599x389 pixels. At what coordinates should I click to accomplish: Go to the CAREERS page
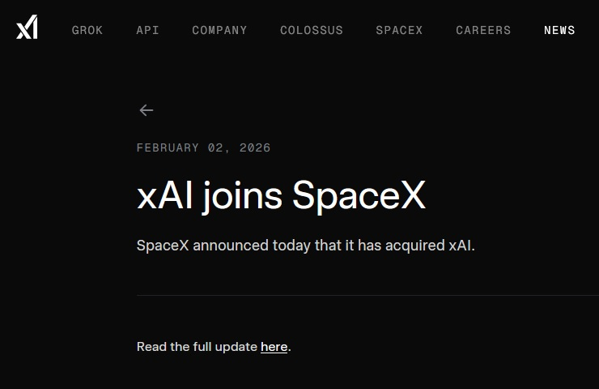pos(483,30)
